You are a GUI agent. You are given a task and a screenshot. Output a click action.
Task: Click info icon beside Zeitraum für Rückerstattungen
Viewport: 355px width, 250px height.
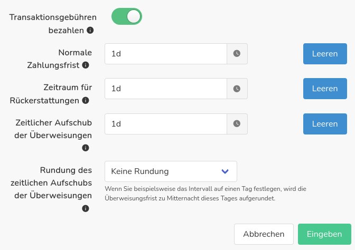click(x=86, y=100)
